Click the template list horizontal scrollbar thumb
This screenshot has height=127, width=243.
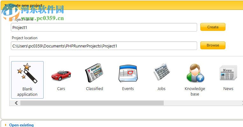click(x=92, y=103)
